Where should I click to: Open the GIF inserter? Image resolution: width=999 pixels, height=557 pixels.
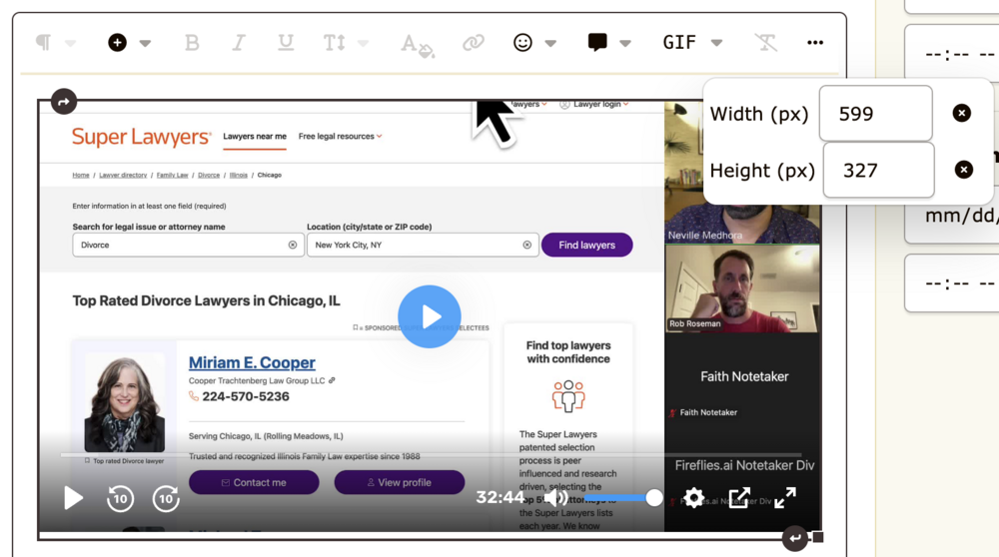[x=679, y=43]
